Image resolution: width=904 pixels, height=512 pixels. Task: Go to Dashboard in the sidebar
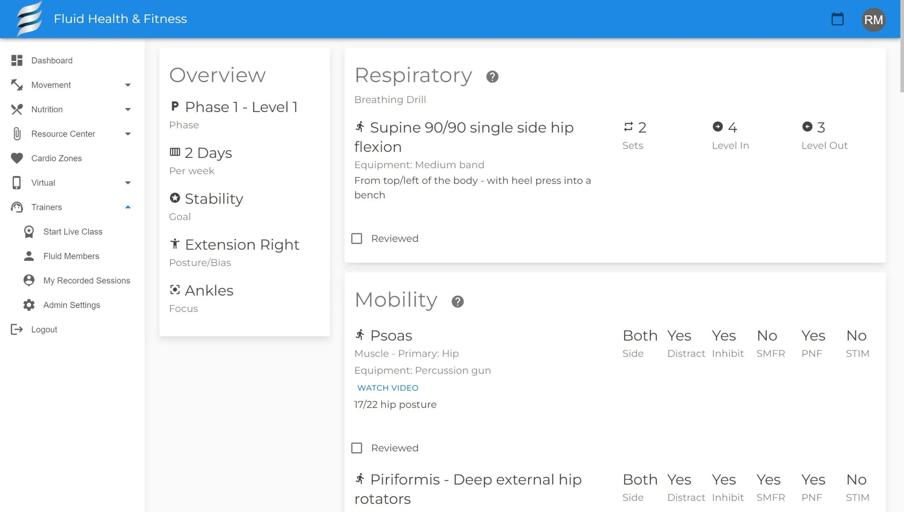pyautogui.click(x=72, y=60)
